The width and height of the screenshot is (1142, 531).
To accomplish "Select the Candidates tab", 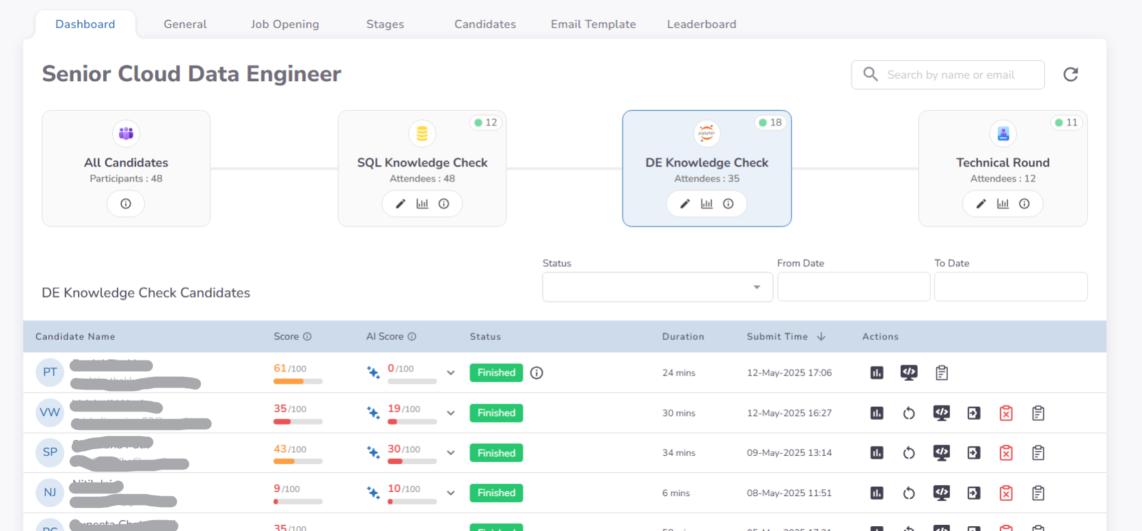I will [x=485, y=25].
